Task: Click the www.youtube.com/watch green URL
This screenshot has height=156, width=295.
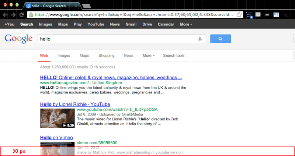Action: coord(117,110)
